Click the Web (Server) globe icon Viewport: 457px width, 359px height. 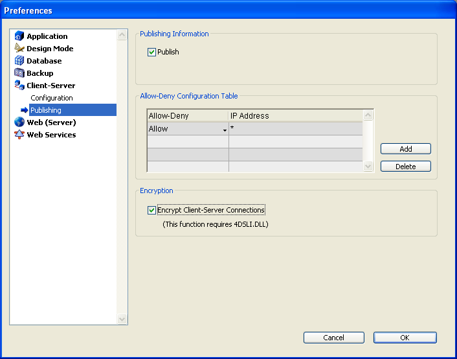point(19,122)
